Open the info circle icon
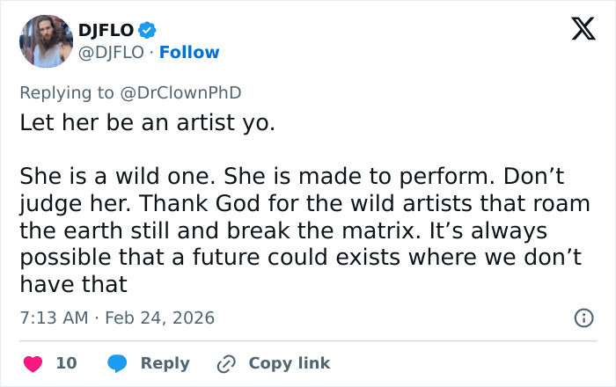This screenshot has width=616, height=387. tap(583, 318)
